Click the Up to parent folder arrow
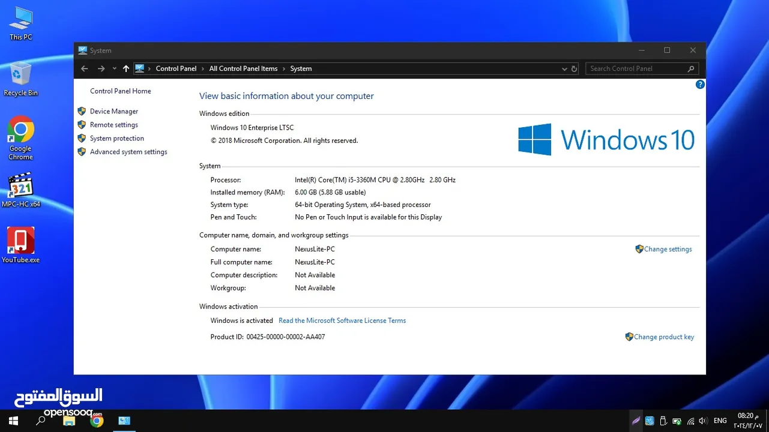 pos(125,68)
